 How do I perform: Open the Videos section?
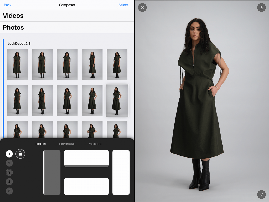pos(67,16)
